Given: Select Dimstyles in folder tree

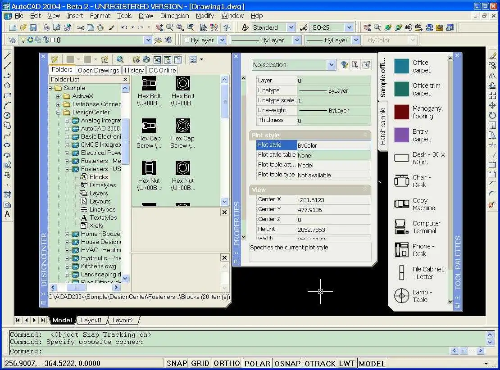Looking at the screenshot, I should click(x=102, y=185).
